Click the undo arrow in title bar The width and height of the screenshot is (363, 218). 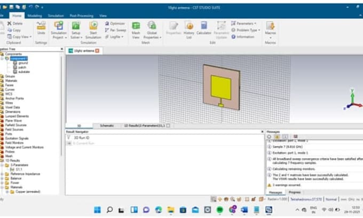click(x=30, y=7)
